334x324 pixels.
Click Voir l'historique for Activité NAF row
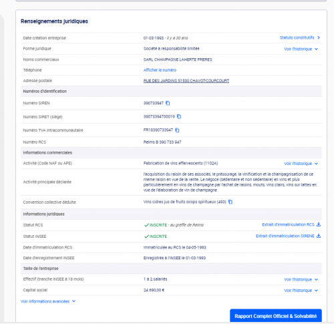(x=298, y=164)
